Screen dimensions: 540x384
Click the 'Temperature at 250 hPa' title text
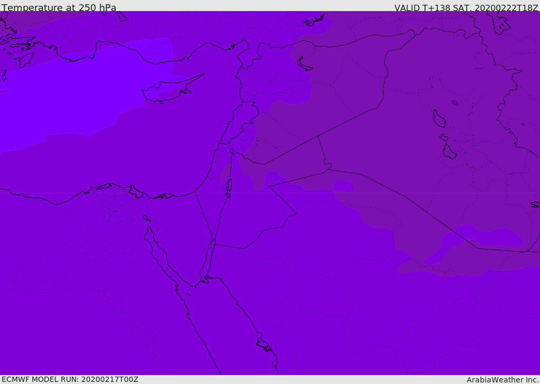[x=59, y=7]
